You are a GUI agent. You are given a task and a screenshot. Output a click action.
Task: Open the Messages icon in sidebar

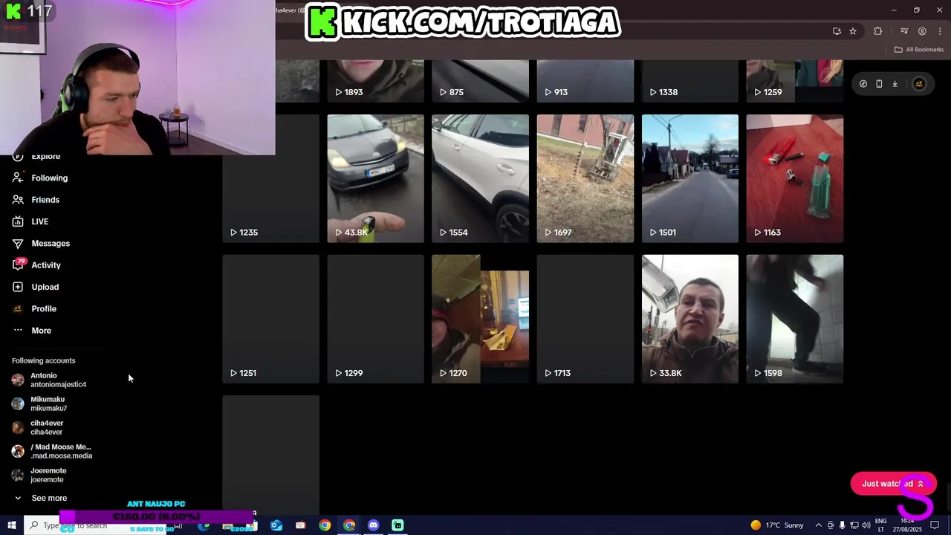[x=18, y=244]
